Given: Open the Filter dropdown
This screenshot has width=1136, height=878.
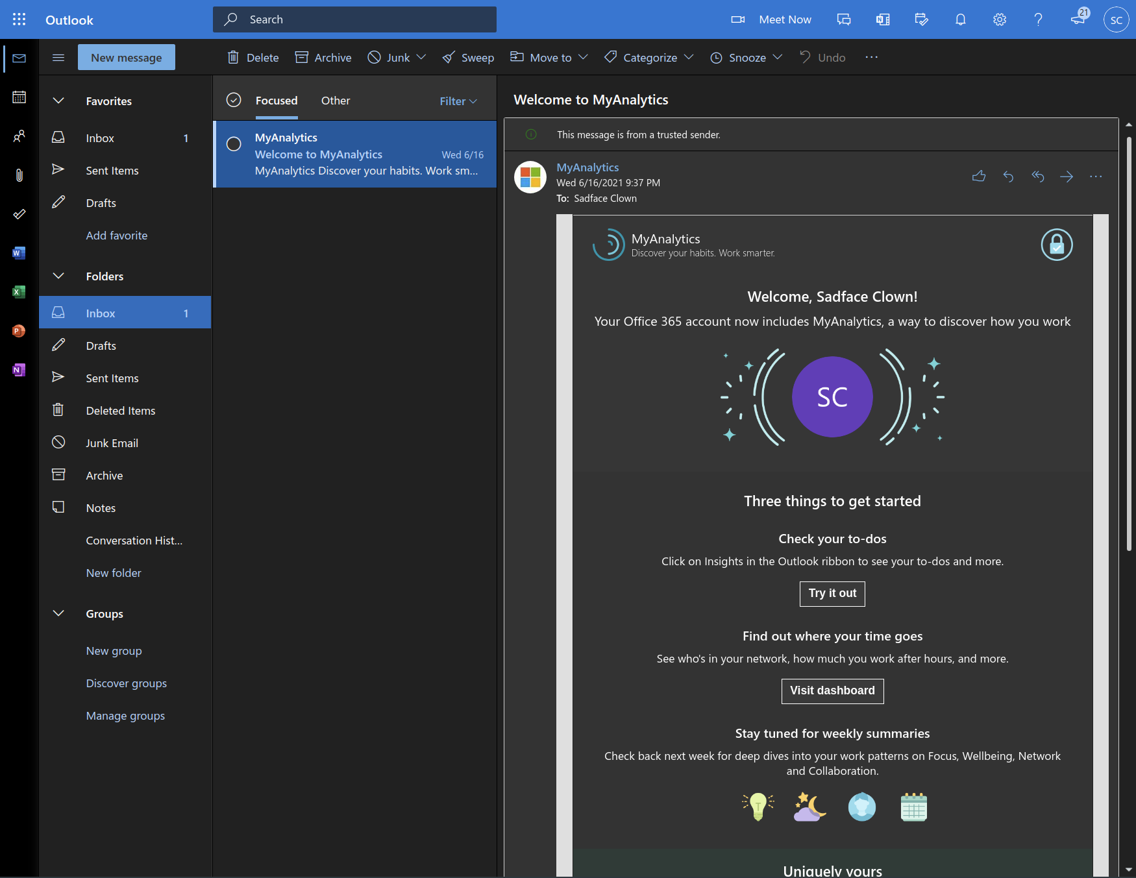Looking at the screenshot, I should coord(458,101).
